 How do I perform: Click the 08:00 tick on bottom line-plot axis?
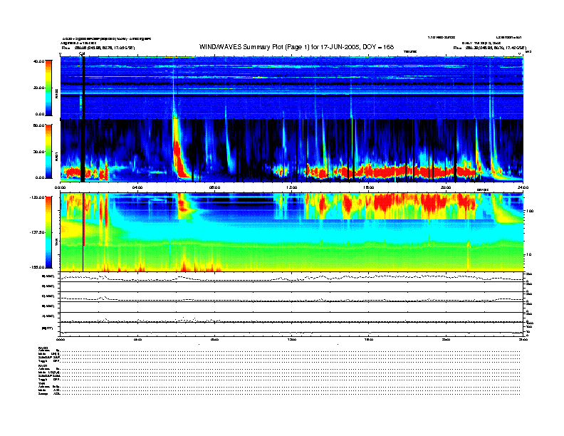click(215, 339)
